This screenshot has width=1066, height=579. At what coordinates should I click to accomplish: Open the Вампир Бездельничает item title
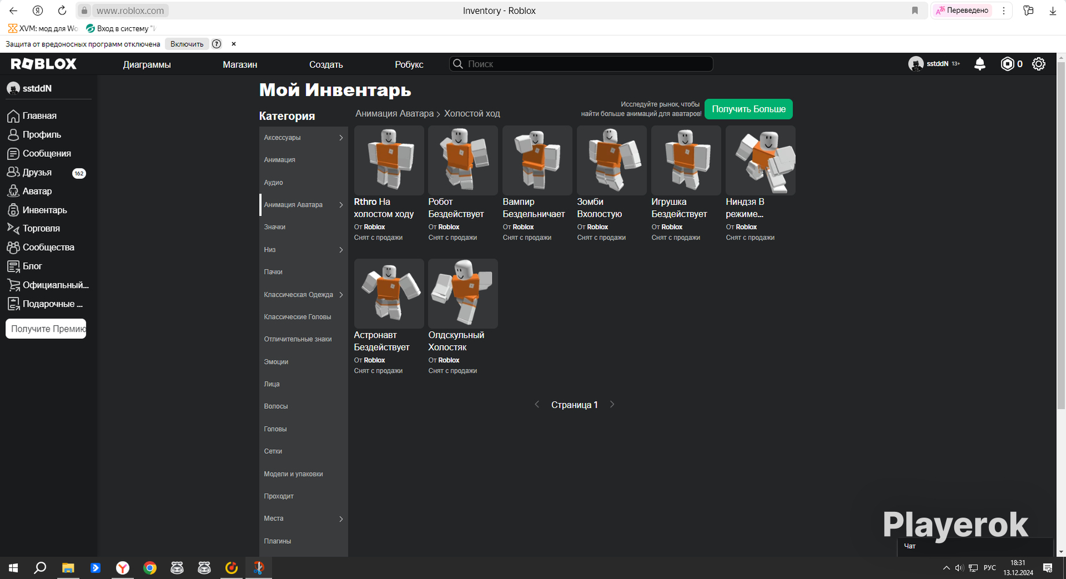click(x=534, y=208)
